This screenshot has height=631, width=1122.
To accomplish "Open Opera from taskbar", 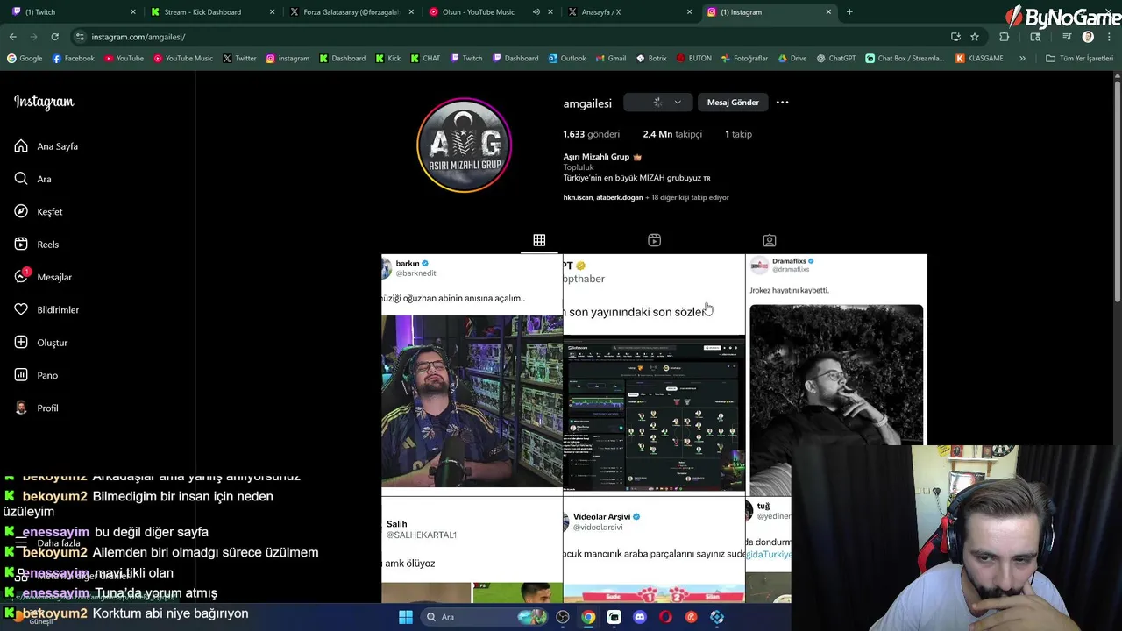I will coord(665,617).
